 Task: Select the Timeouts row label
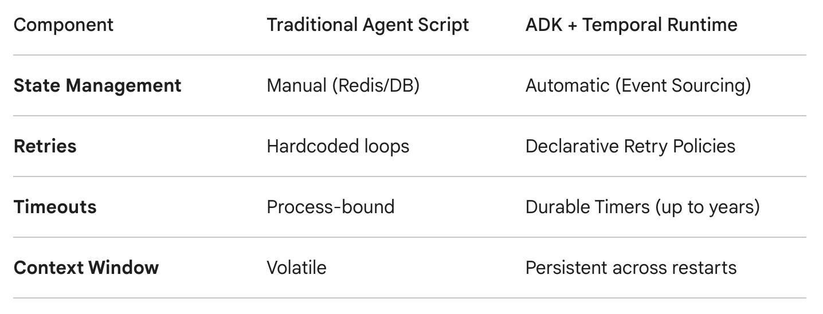point(55,207)
